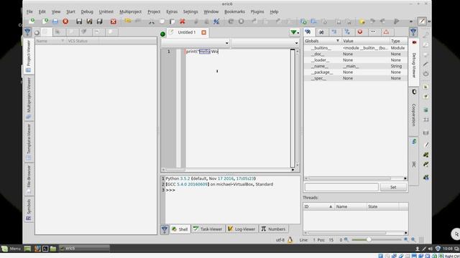Image resolution: width=460 pixels, height=258 pixels.
Task: Open the Project-Viewer sidebar tab
Action: click(29, 56)
